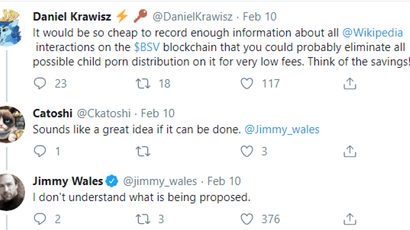Retweet Jimmy Wales's reply
Image resolution: width=410 pixels, height=230 pixels.
143,219
